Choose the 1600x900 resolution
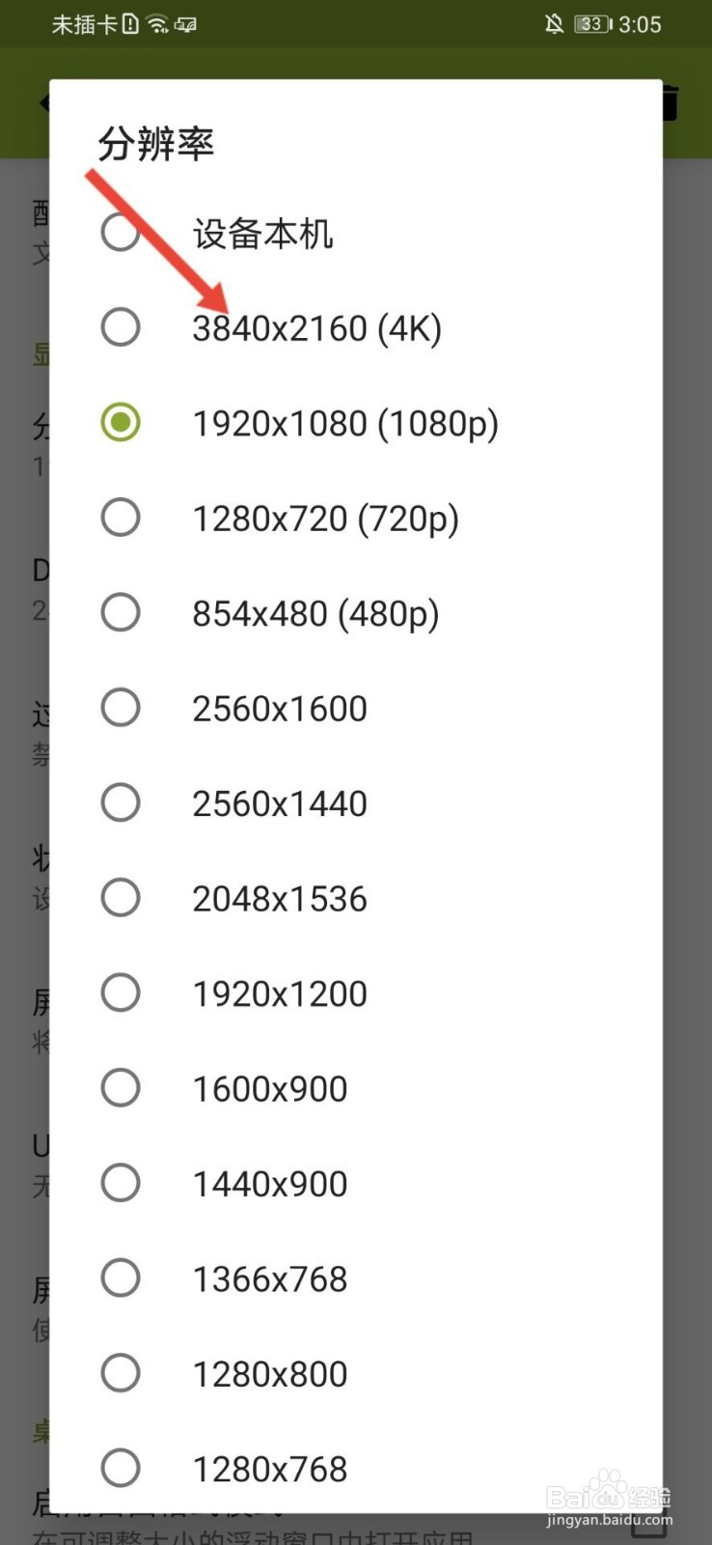The height and width of the screenshot is (1545, 712). pos(355,1088)
